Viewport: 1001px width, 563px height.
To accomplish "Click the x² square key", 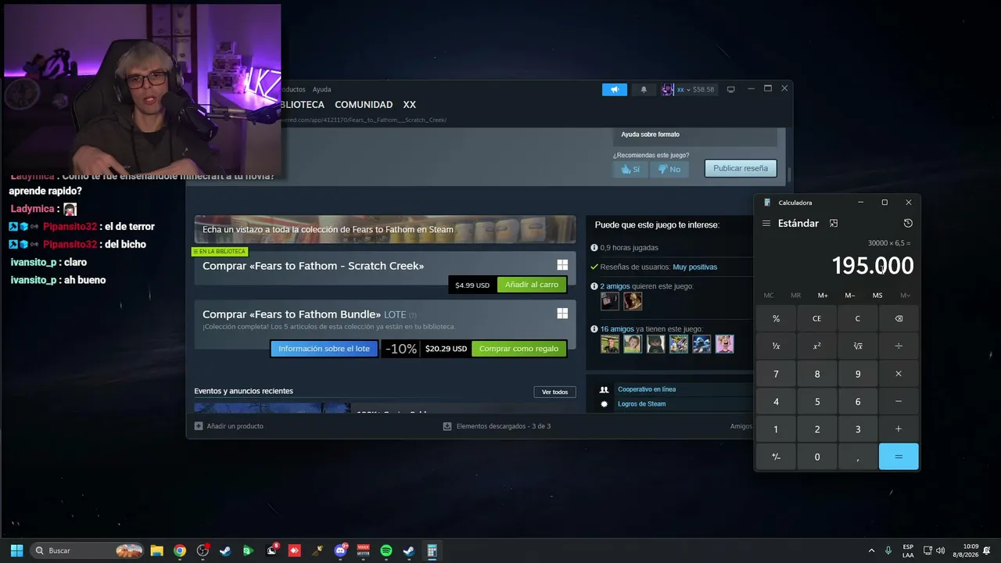I will pyautogui.click(x=816, y=346).
